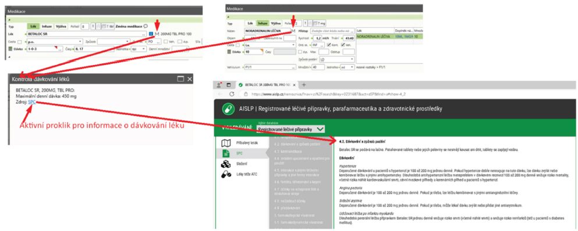Close the Kontrola dávkování léků dialog
The width and height of the screenshot is (578, 231).
(190, 79)
